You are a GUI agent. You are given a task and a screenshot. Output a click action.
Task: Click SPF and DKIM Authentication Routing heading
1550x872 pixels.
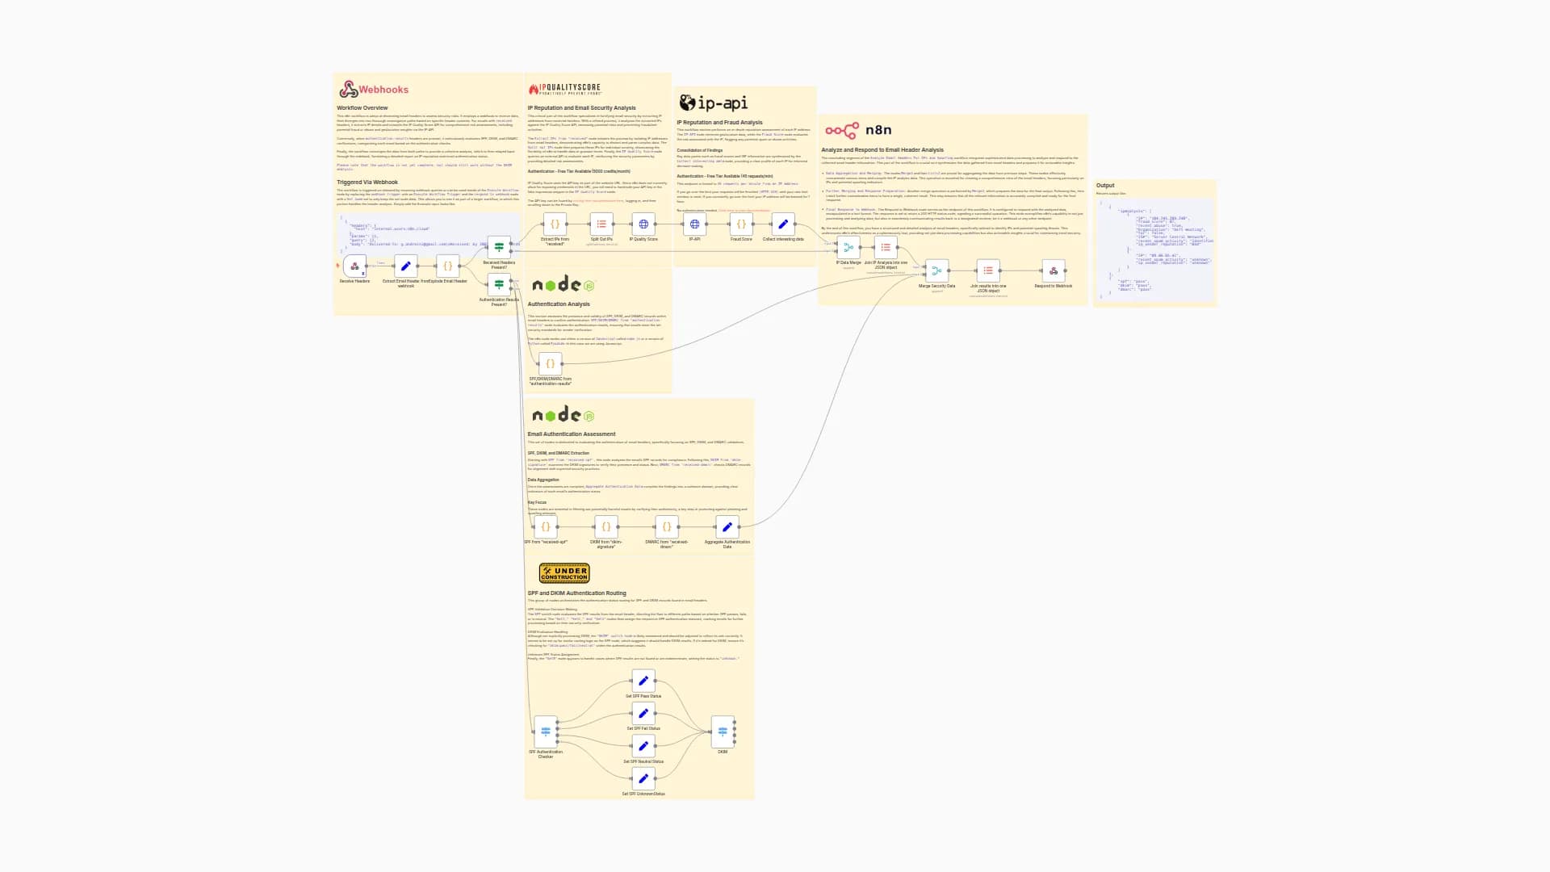click(x=577, y=593)
